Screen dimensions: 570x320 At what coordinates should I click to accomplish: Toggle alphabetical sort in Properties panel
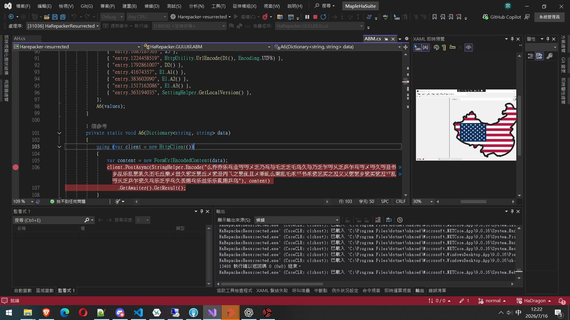coord(539,56)
